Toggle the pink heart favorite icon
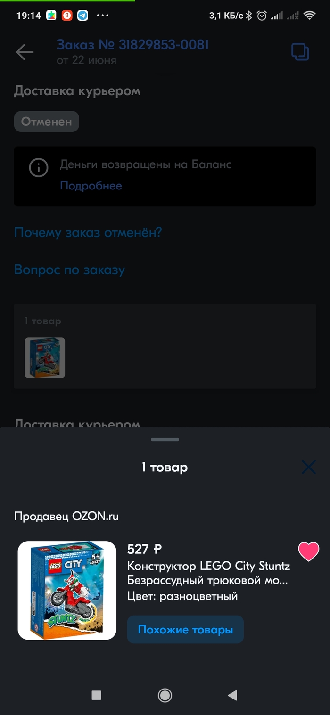Screen dimensions: 330x715 point(309,551)
